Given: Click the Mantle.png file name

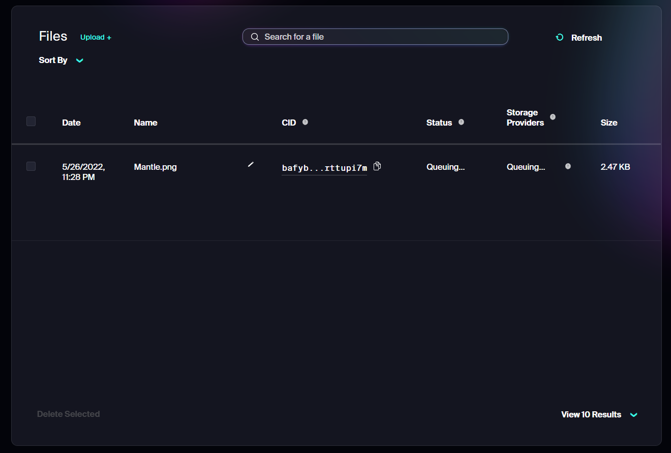Looking at the screenshot, I should (155, 167).
